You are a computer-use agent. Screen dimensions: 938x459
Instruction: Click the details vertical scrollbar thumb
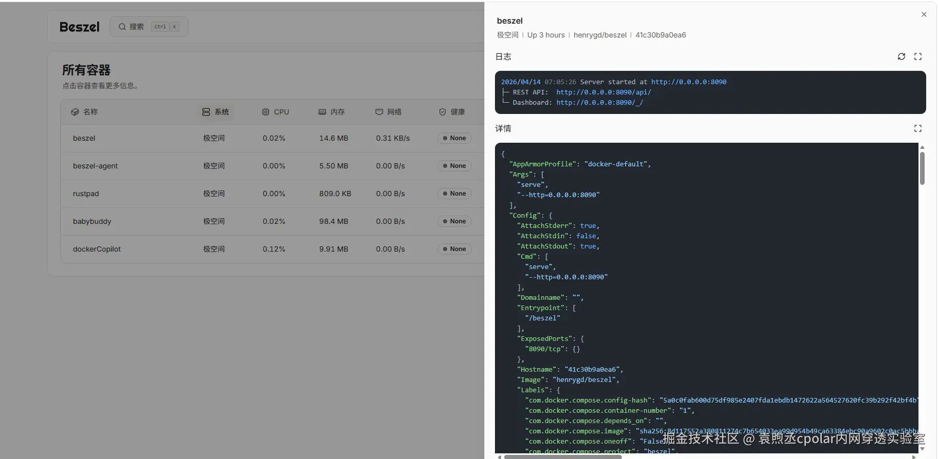[922, 168]
